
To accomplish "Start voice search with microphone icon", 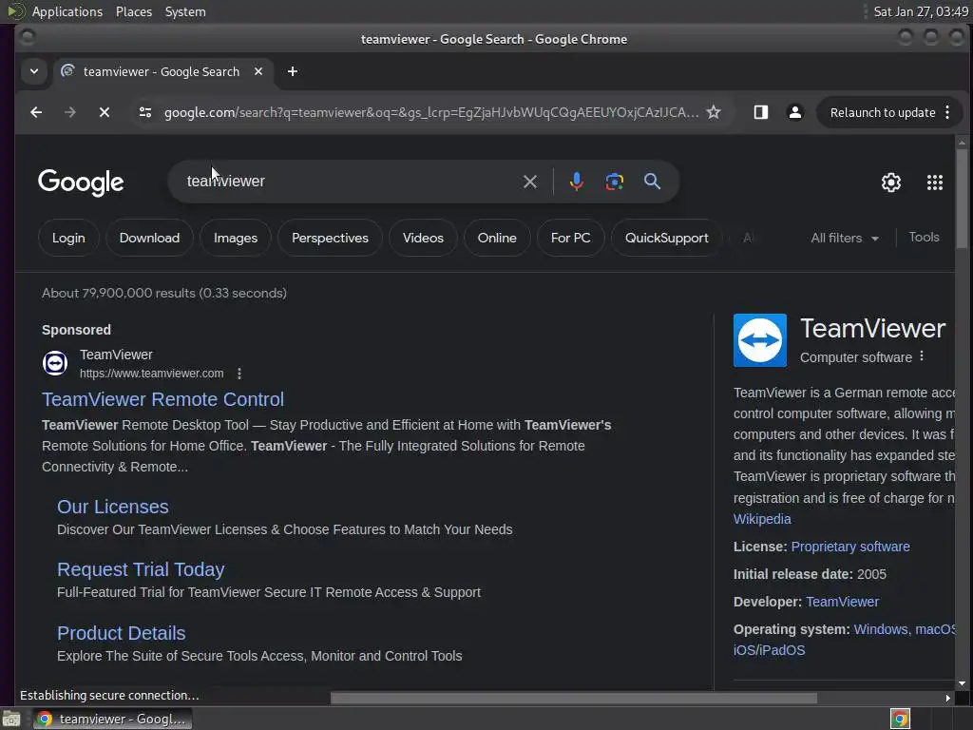I will [577, 182].
